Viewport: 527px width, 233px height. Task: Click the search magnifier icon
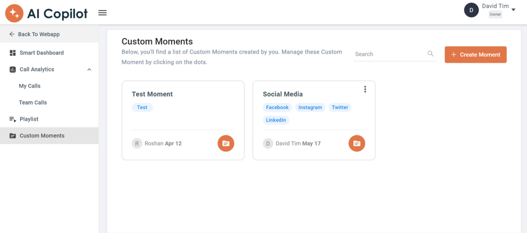(430, 54)
